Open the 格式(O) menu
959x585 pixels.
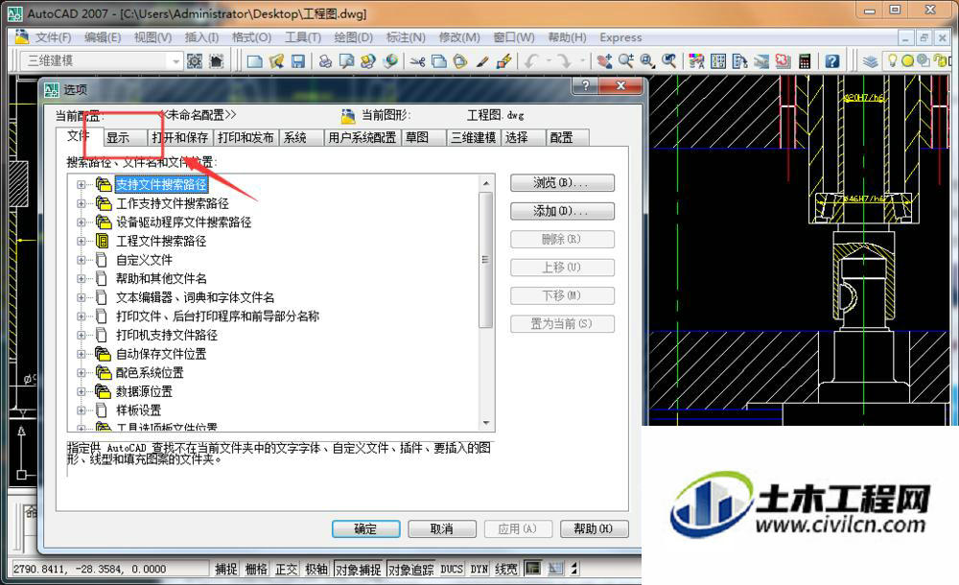[x=251, y=37]
